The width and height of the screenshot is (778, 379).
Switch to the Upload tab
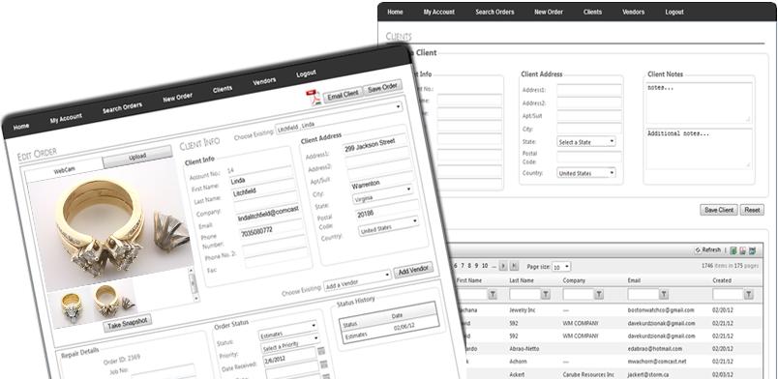(x=137, y=157)
